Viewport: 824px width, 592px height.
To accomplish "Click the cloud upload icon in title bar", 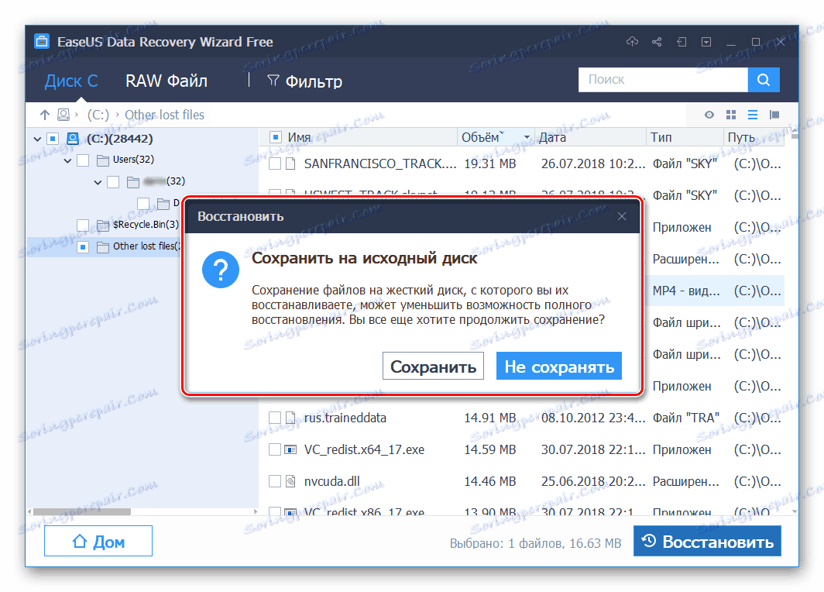I will [x=632, y=42].
